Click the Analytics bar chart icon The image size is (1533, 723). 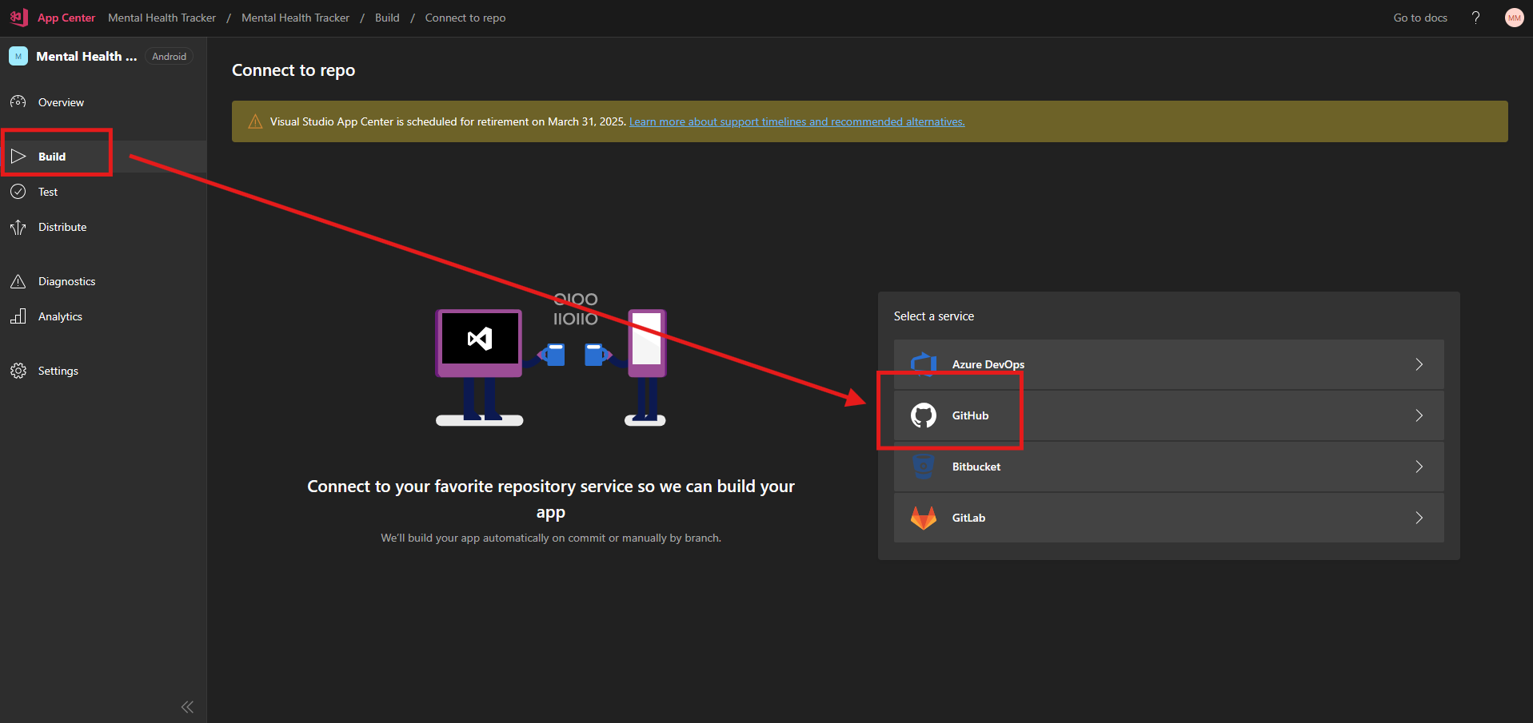pos(18,316)
